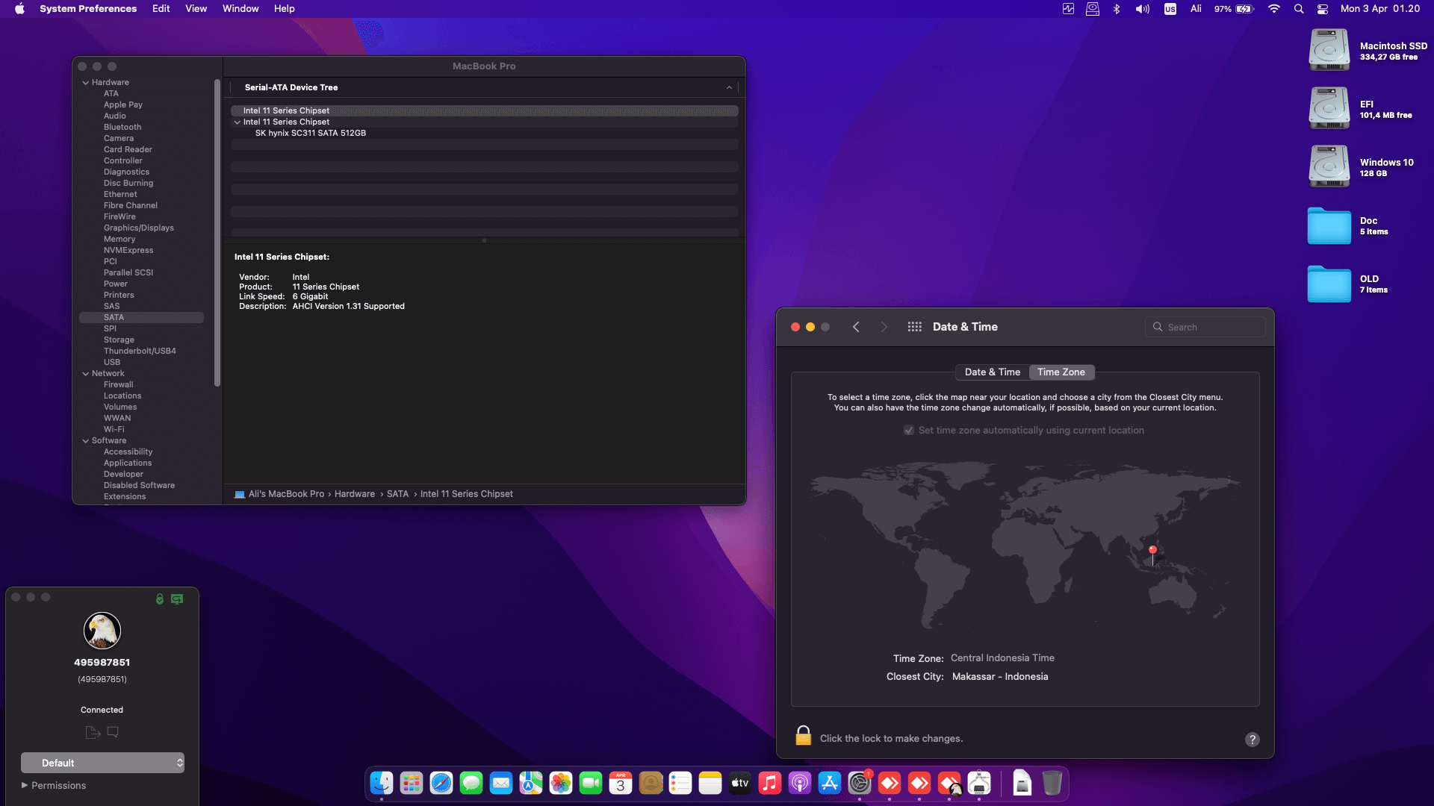The image size is (1434, 806).
Task: Show all preferences grid icon
Action: pos(914,327)
